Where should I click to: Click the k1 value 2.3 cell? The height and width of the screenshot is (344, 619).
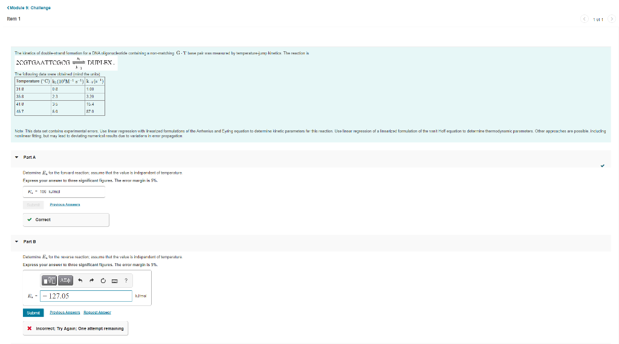pos(68,97)
